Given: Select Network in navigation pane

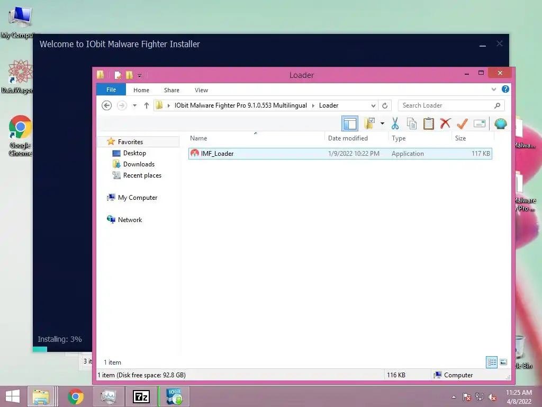Looking at the screenshot, I should 130,219.
